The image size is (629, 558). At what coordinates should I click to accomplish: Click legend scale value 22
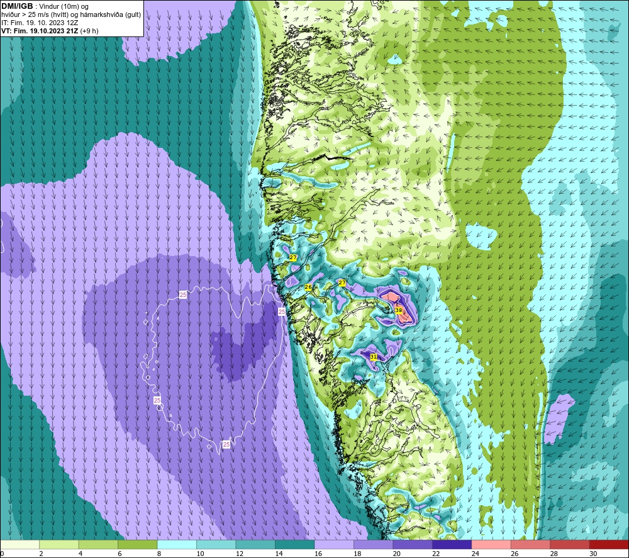click(436, 554)
